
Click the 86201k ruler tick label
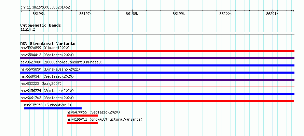(272, 14)
